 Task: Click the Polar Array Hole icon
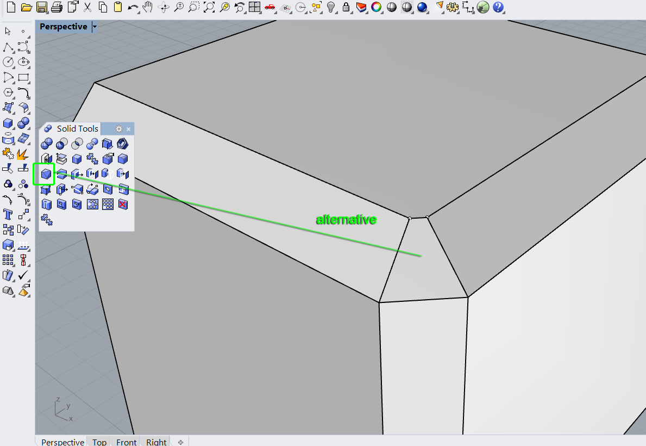tap(92, 204)
